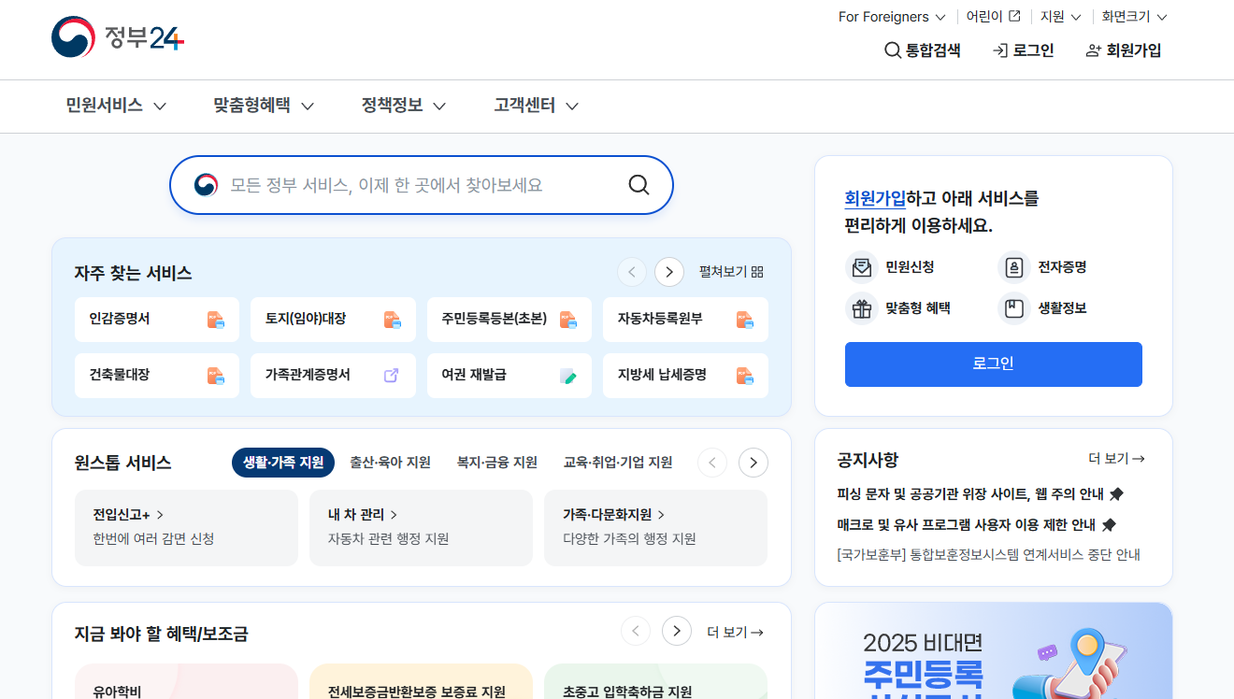This screenshot has height=699, width=1234.
Task: Expand 맞춤형혜택 menu
Action: click(x=264, y=106)
